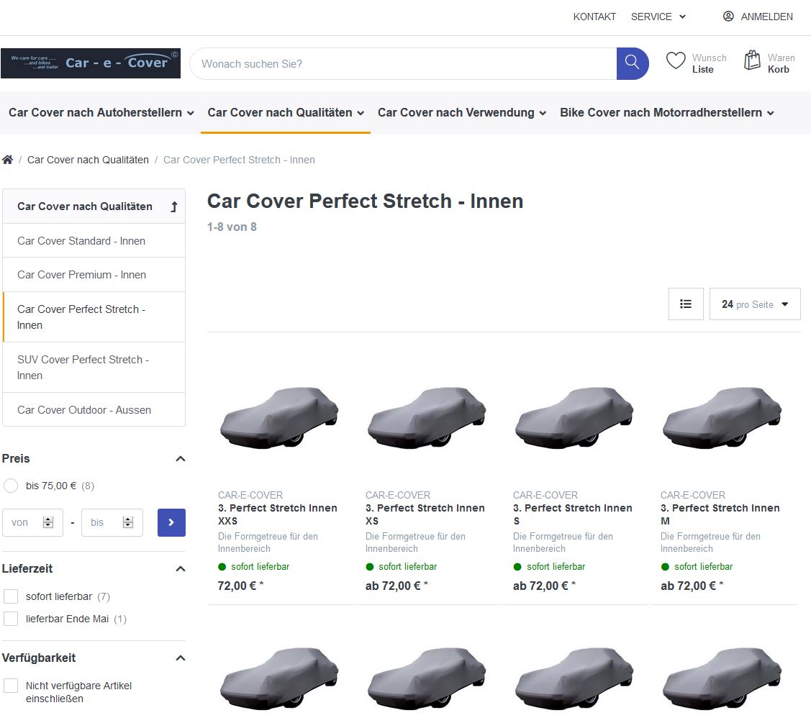Image resolution: width=811 pixels, height=718 pixels.
Task: Collapse the Lieferzeit filter section
Action: click(x=181, y=569)
